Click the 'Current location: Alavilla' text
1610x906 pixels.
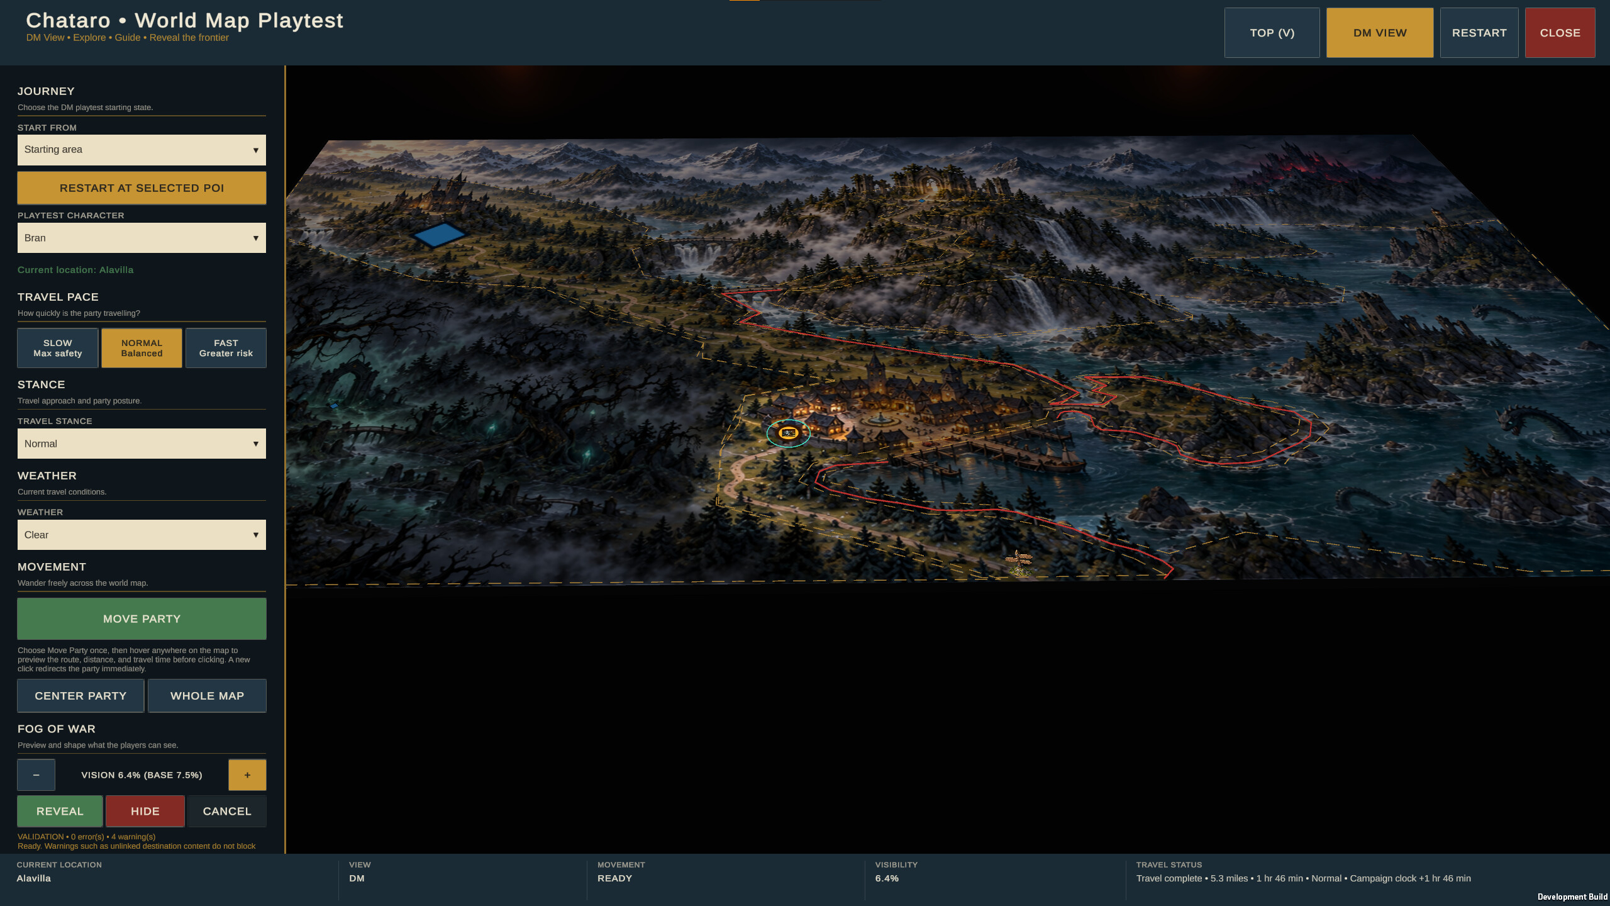(75, 270)
